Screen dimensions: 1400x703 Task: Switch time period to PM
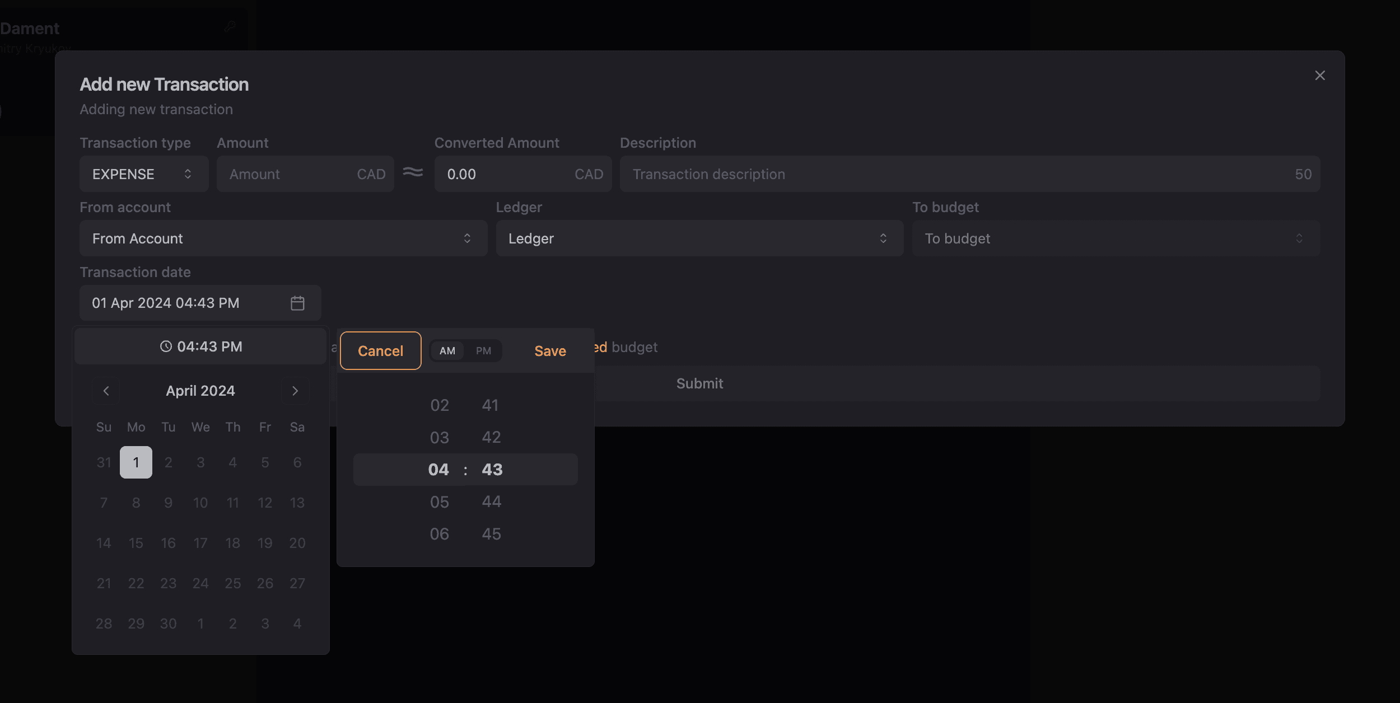tap(483, 350)
